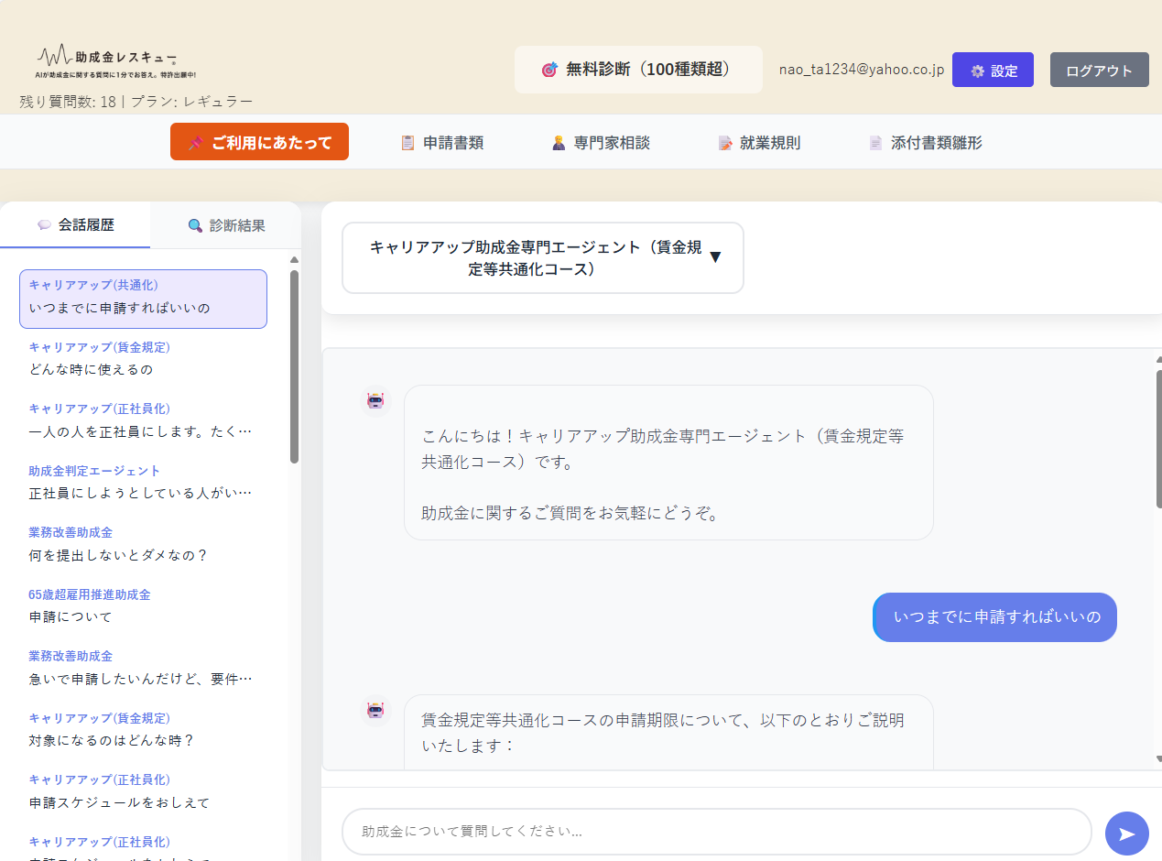
Task: Click the robot avatar beside the greeting message
Action: 375,400
